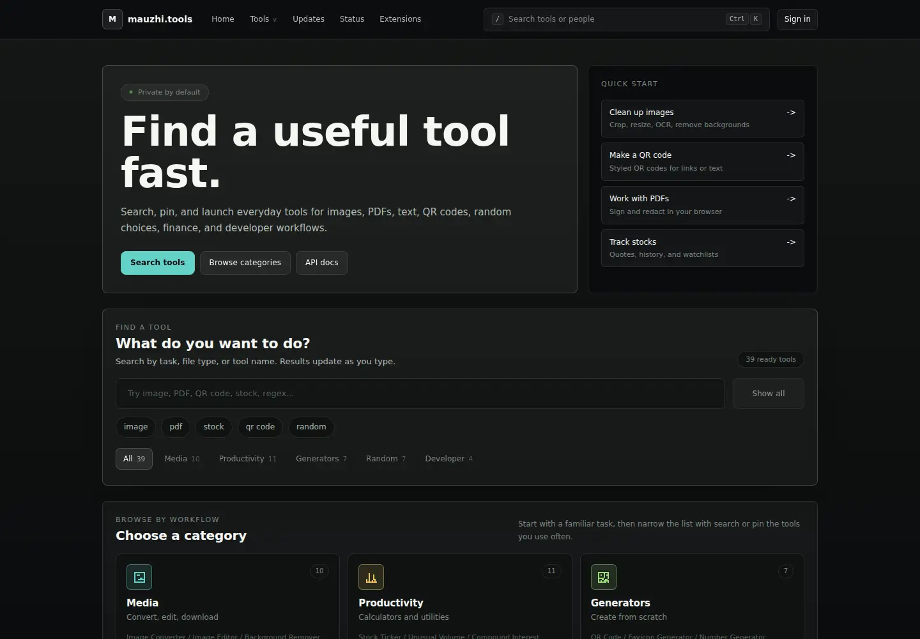920x639 pixels.
Task: Select the random suggestion chip
Action: click(x=311, y=427)
